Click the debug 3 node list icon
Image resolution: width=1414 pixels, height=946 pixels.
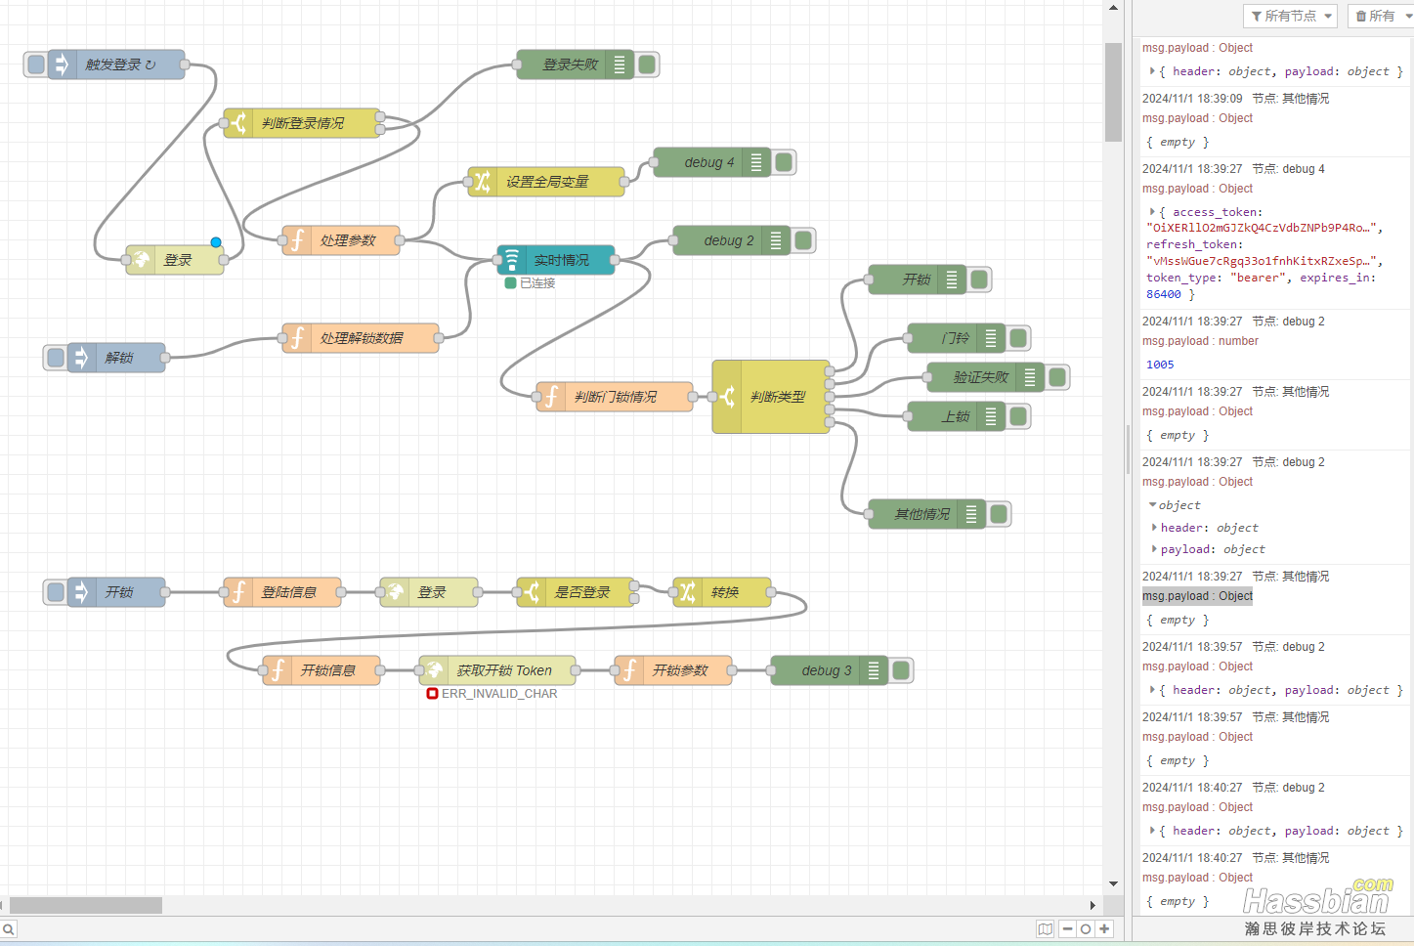coord(874,670)
